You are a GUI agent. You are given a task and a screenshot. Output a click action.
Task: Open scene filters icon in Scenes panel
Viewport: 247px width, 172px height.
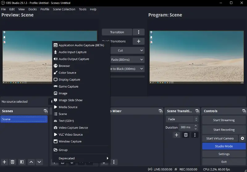22,162
